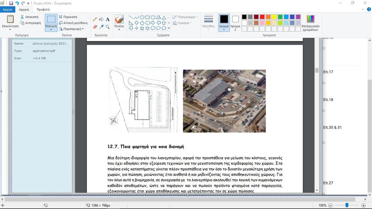This screenshot has height=209, width=372.
Task: Redo the undone action
Action: (23, 3)
